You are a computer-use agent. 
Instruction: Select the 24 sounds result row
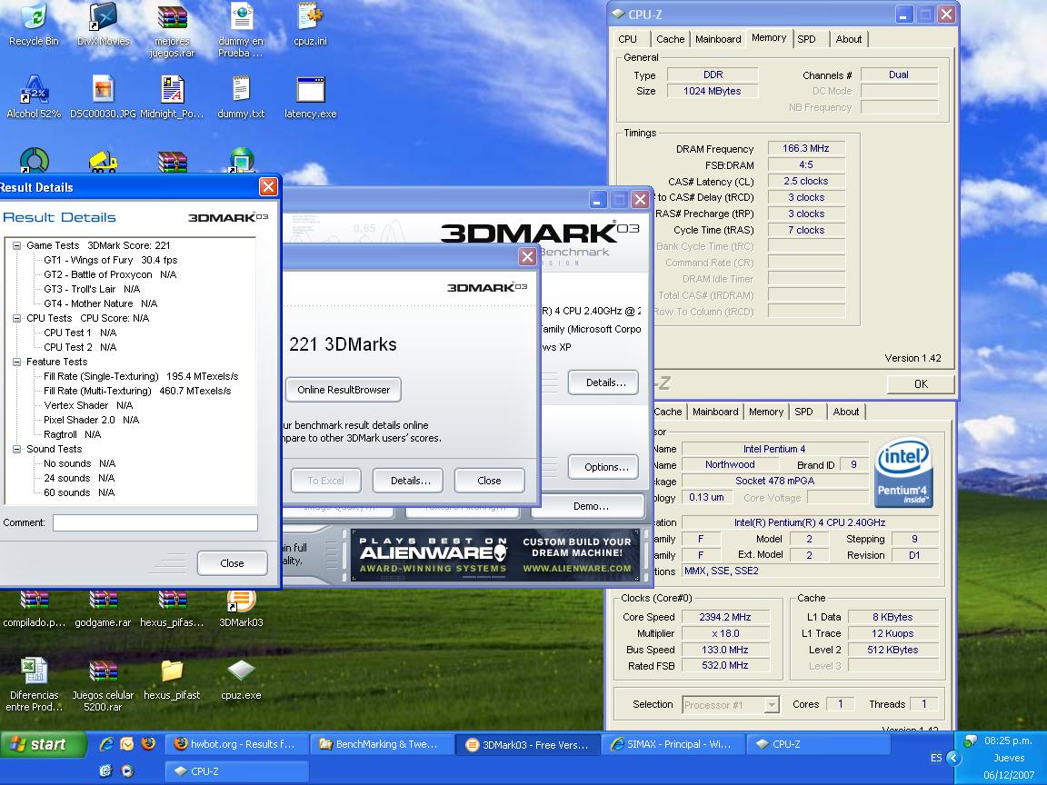(x=79, y=478)
